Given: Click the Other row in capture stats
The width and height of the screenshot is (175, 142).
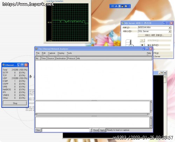Looking at the screenshot, I should coord(15,98).
